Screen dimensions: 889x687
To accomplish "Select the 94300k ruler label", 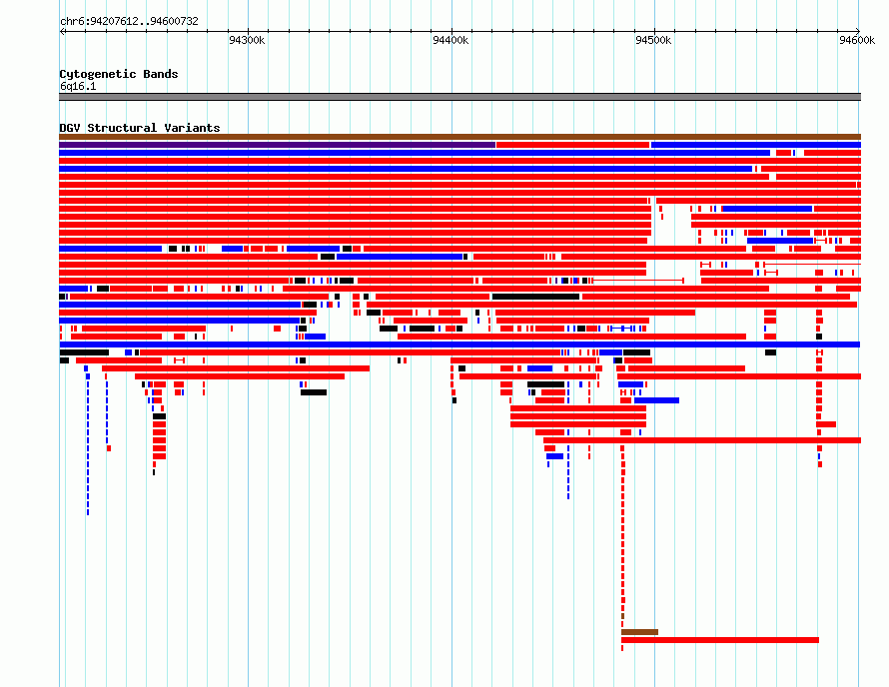I will point(247,40).
